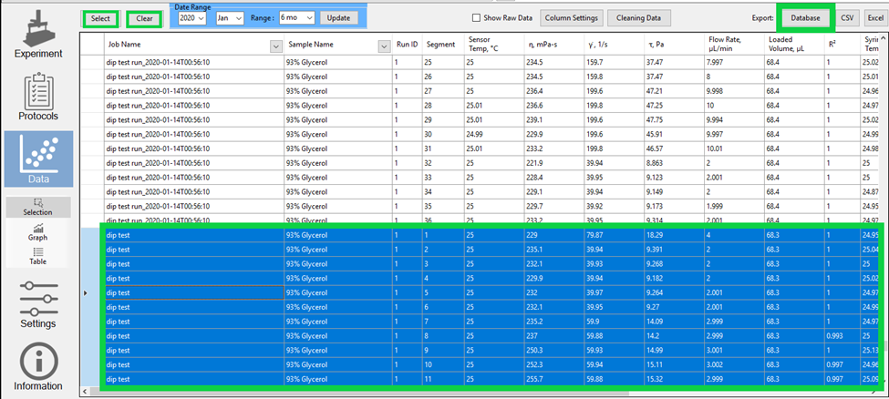Click the Update button
Screen dimensions: 889x399
pyautogui.click(x=339, y=18)
